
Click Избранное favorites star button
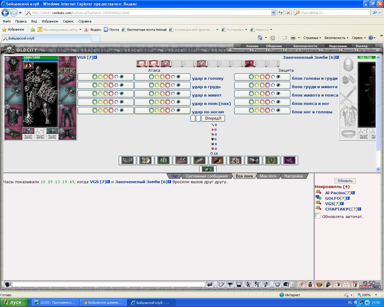(x=13, y=30)
